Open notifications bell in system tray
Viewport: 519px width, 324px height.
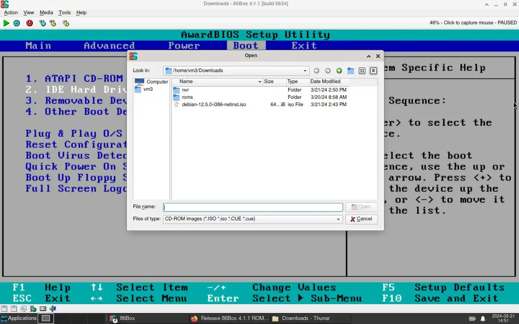(x=483, y=318)
